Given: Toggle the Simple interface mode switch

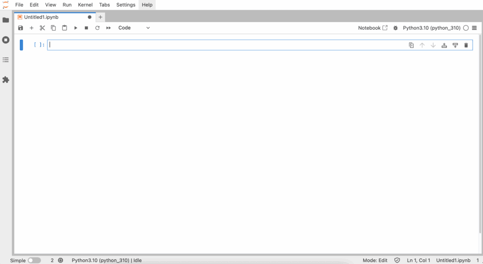Looking at the screenshot, I should click(x=34, y=260).
